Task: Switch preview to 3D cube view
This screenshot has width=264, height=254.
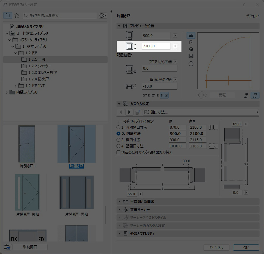Action: [x=191, y=49]
